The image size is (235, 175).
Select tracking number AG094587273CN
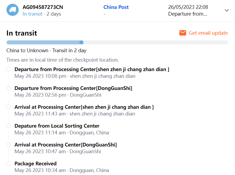pyautogui.click(x=43, y=7)
